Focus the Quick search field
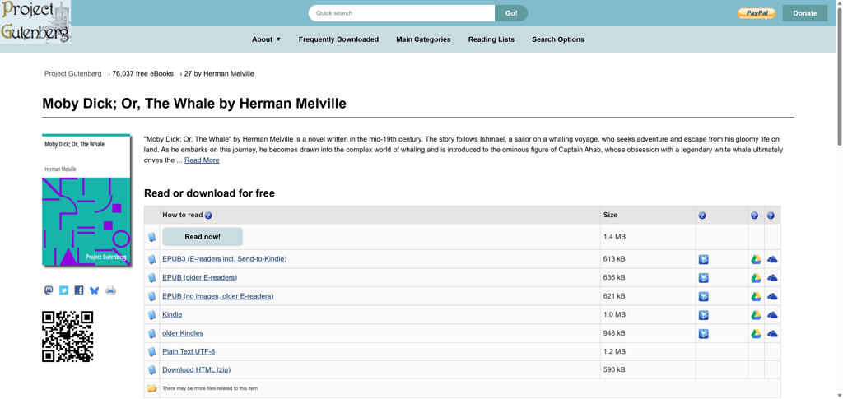The width and height of the screenshot is (843, 399). (x=402, y=13)
